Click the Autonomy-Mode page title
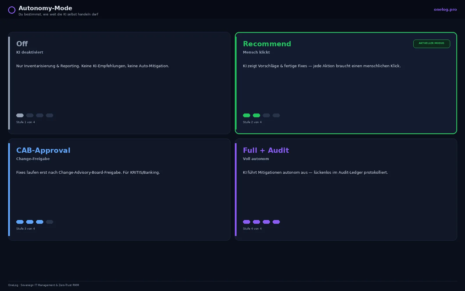This screenshot has height=291, width=465. 45,8
